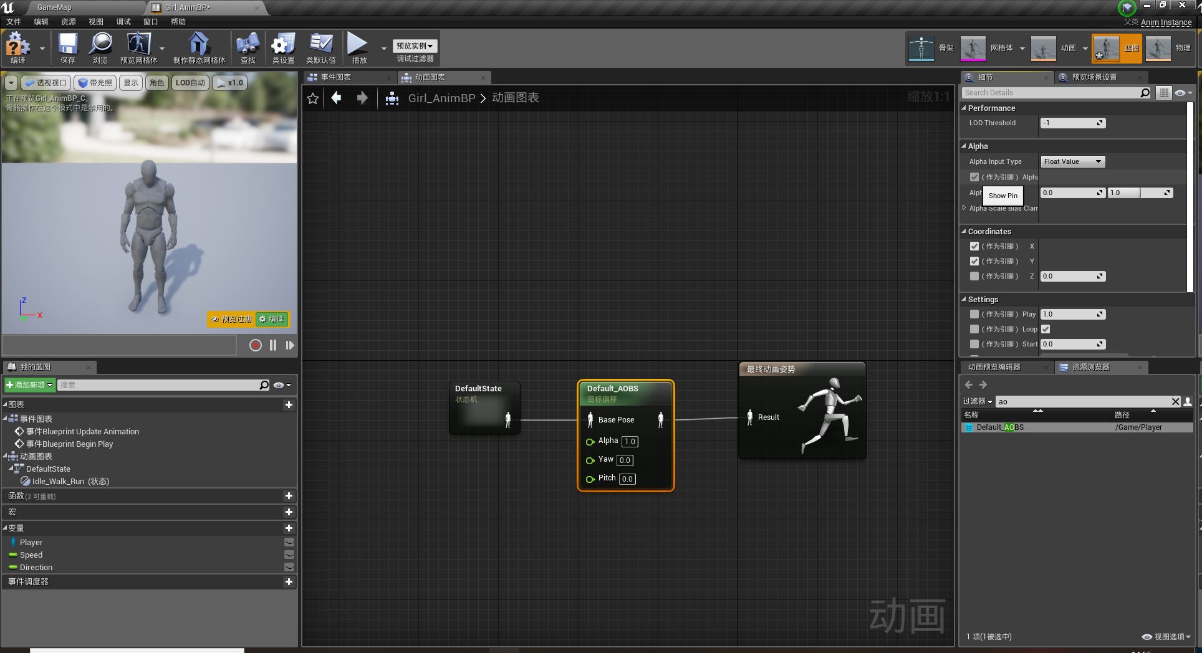Select the Default_AOBS asset in the asset browser
Screen dimensions: 1202x653
[1001, 427]
